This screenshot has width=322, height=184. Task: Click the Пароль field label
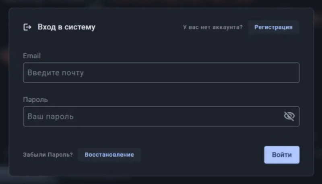click(x=35, y=100)
